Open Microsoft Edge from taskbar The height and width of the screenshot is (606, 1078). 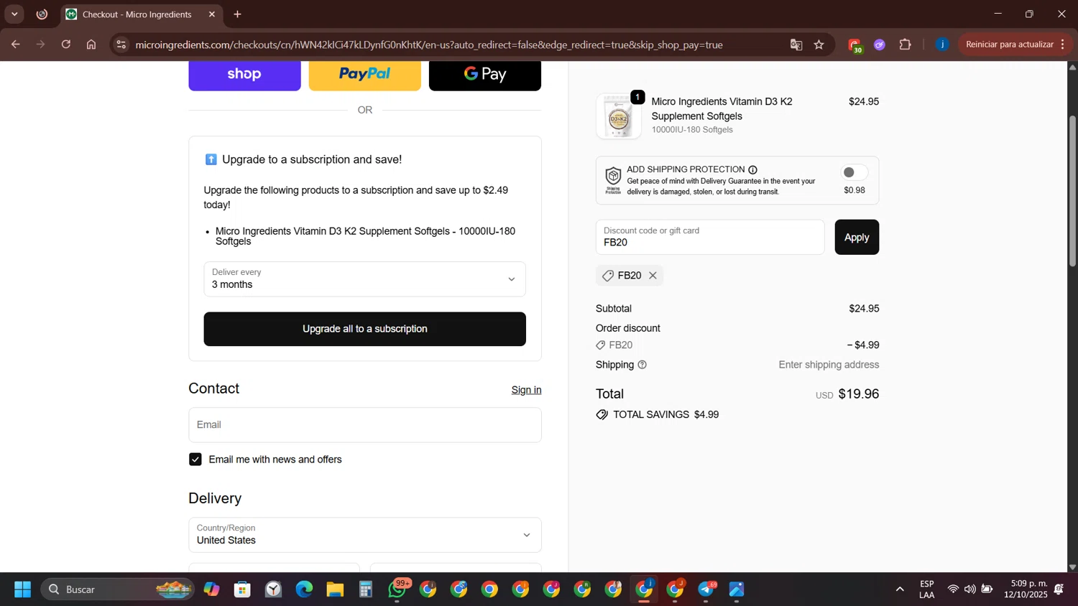pos(304,589)
